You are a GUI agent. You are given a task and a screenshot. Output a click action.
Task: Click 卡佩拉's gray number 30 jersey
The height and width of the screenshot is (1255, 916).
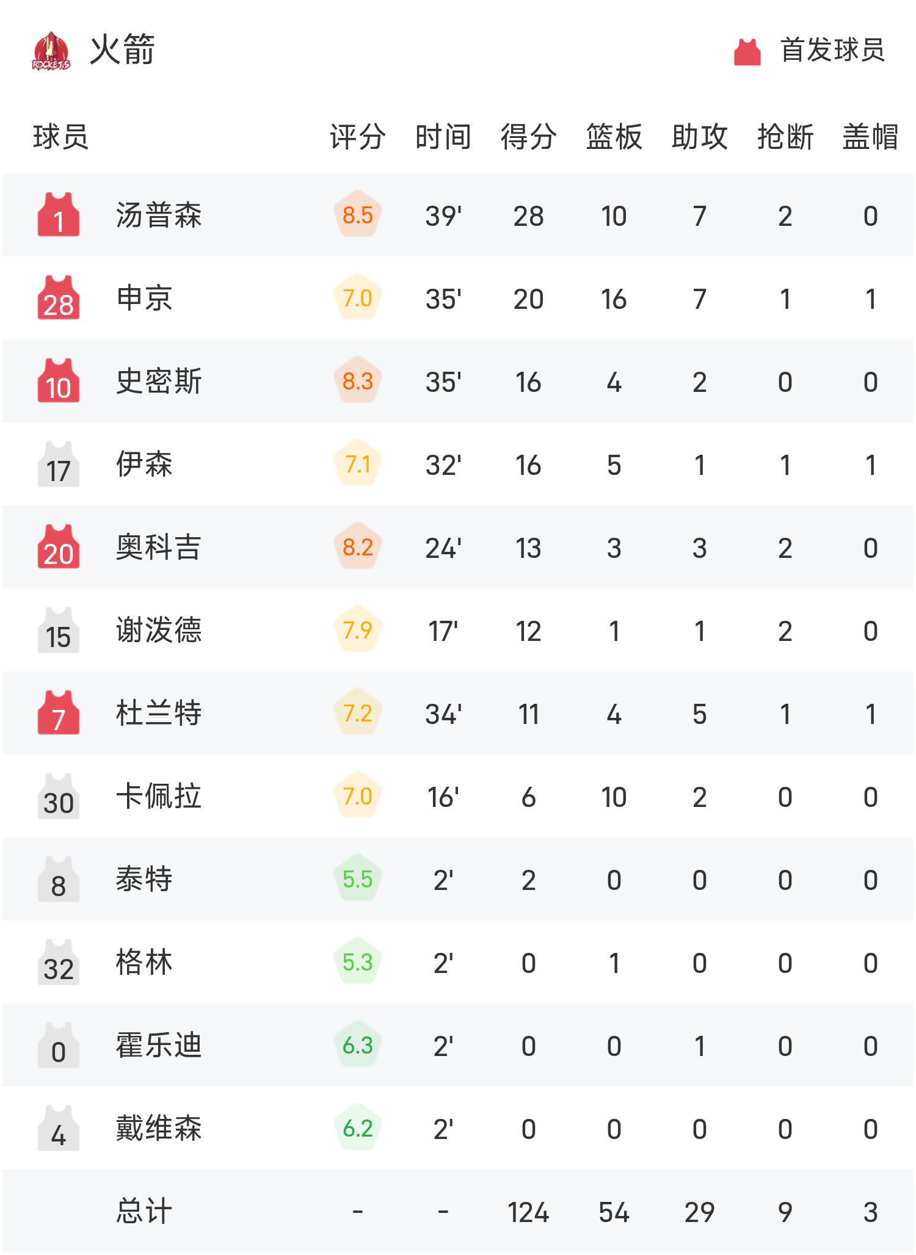pyautogui.click(x=59, y=797)
